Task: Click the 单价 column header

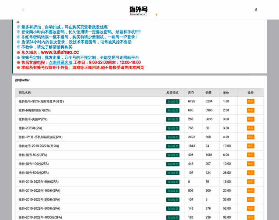Action: (x=226, y=92)
